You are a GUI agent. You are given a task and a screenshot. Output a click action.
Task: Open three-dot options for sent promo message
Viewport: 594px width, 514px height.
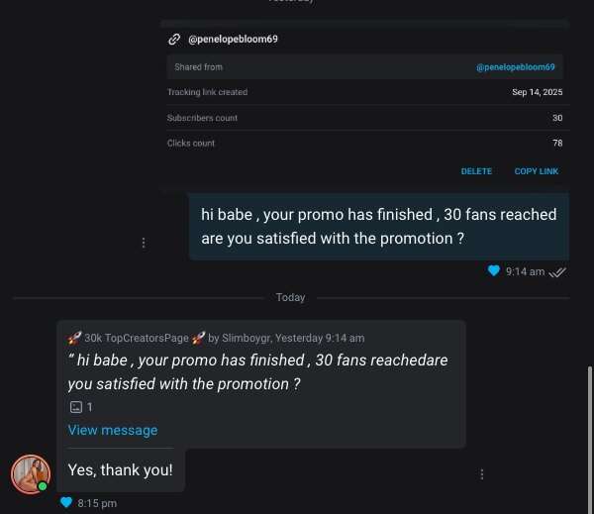click(144, 243)
